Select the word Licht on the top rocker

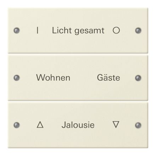coord(62,30)
